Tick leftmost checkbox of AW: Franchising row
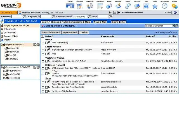Viewport: 179px width, 119px height. point(43,43)
